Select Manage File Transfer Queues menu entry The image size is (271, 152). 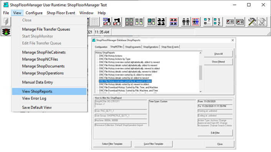coord(49,29)
